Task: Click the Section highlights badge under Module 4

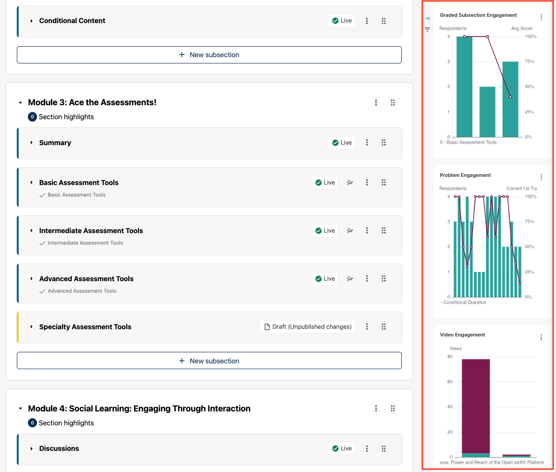Action: coord(61,423)
